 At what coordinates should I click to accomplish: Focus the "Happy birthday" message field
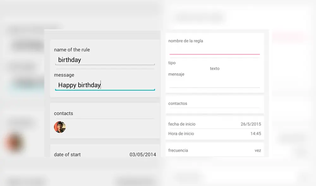click(105, 85)
